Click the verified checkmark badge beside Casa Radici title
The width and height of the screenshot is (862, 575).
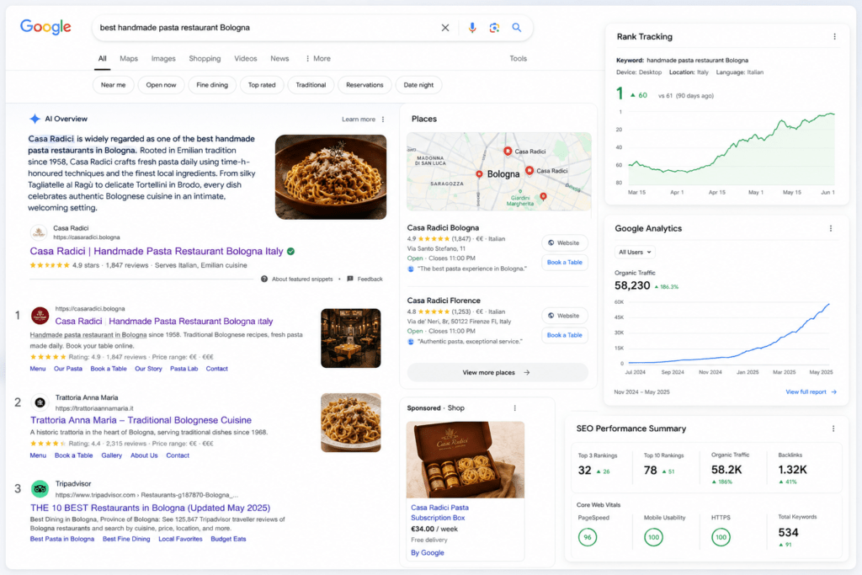pyautogui.click(x=290, y=251)
